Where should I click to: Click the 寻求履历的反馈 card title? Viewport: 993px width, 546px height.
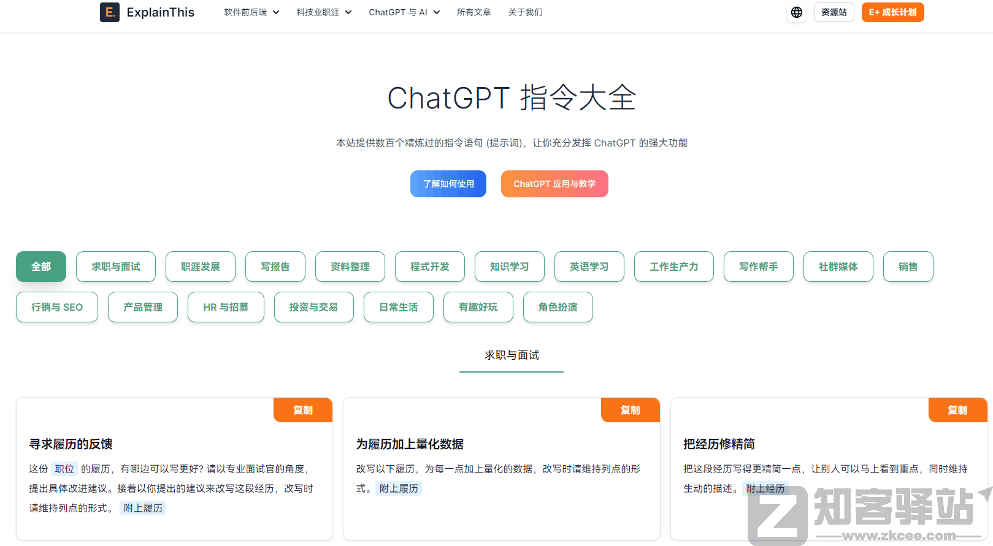(71, 444)
